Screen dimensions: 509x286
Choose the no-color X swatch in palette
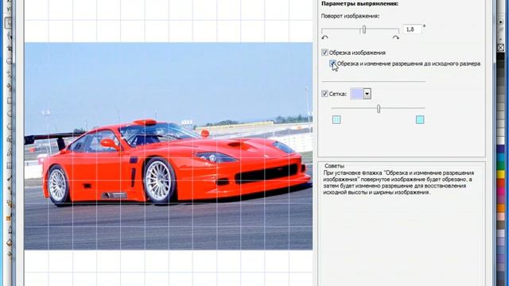[x=500, y=48]
